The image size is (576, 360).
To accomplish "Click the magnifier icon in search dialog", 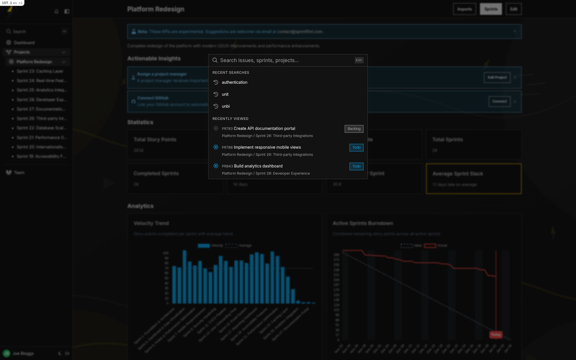I will (x=215, y=60).
